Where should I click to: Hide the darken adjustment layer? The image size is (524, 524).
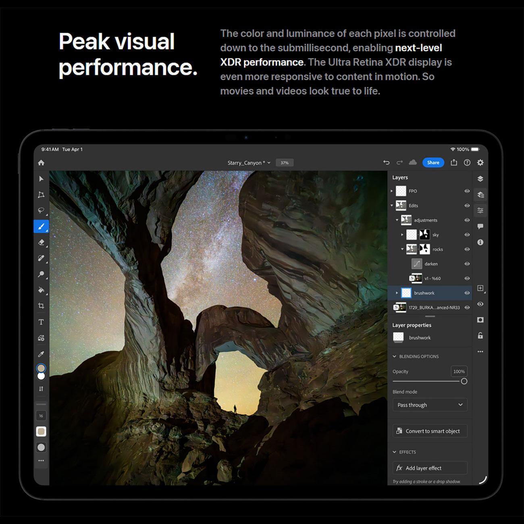(x=467, y=264)
